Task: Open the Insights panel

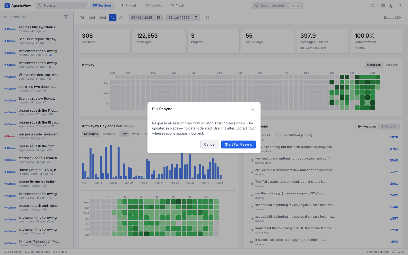Action: click(153, 5)
